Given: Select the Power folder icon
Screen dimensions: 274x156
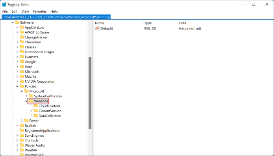Looking at the screenshot, I should (x=26, y=120).
